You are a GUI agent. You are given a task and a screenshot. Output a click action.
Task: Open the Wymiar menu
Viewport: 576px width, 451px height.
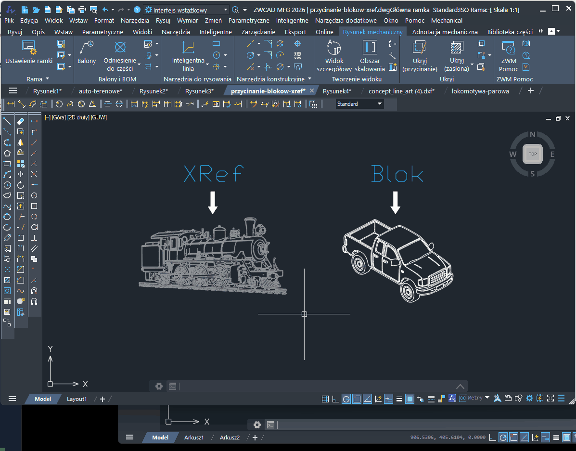point(187,20)
